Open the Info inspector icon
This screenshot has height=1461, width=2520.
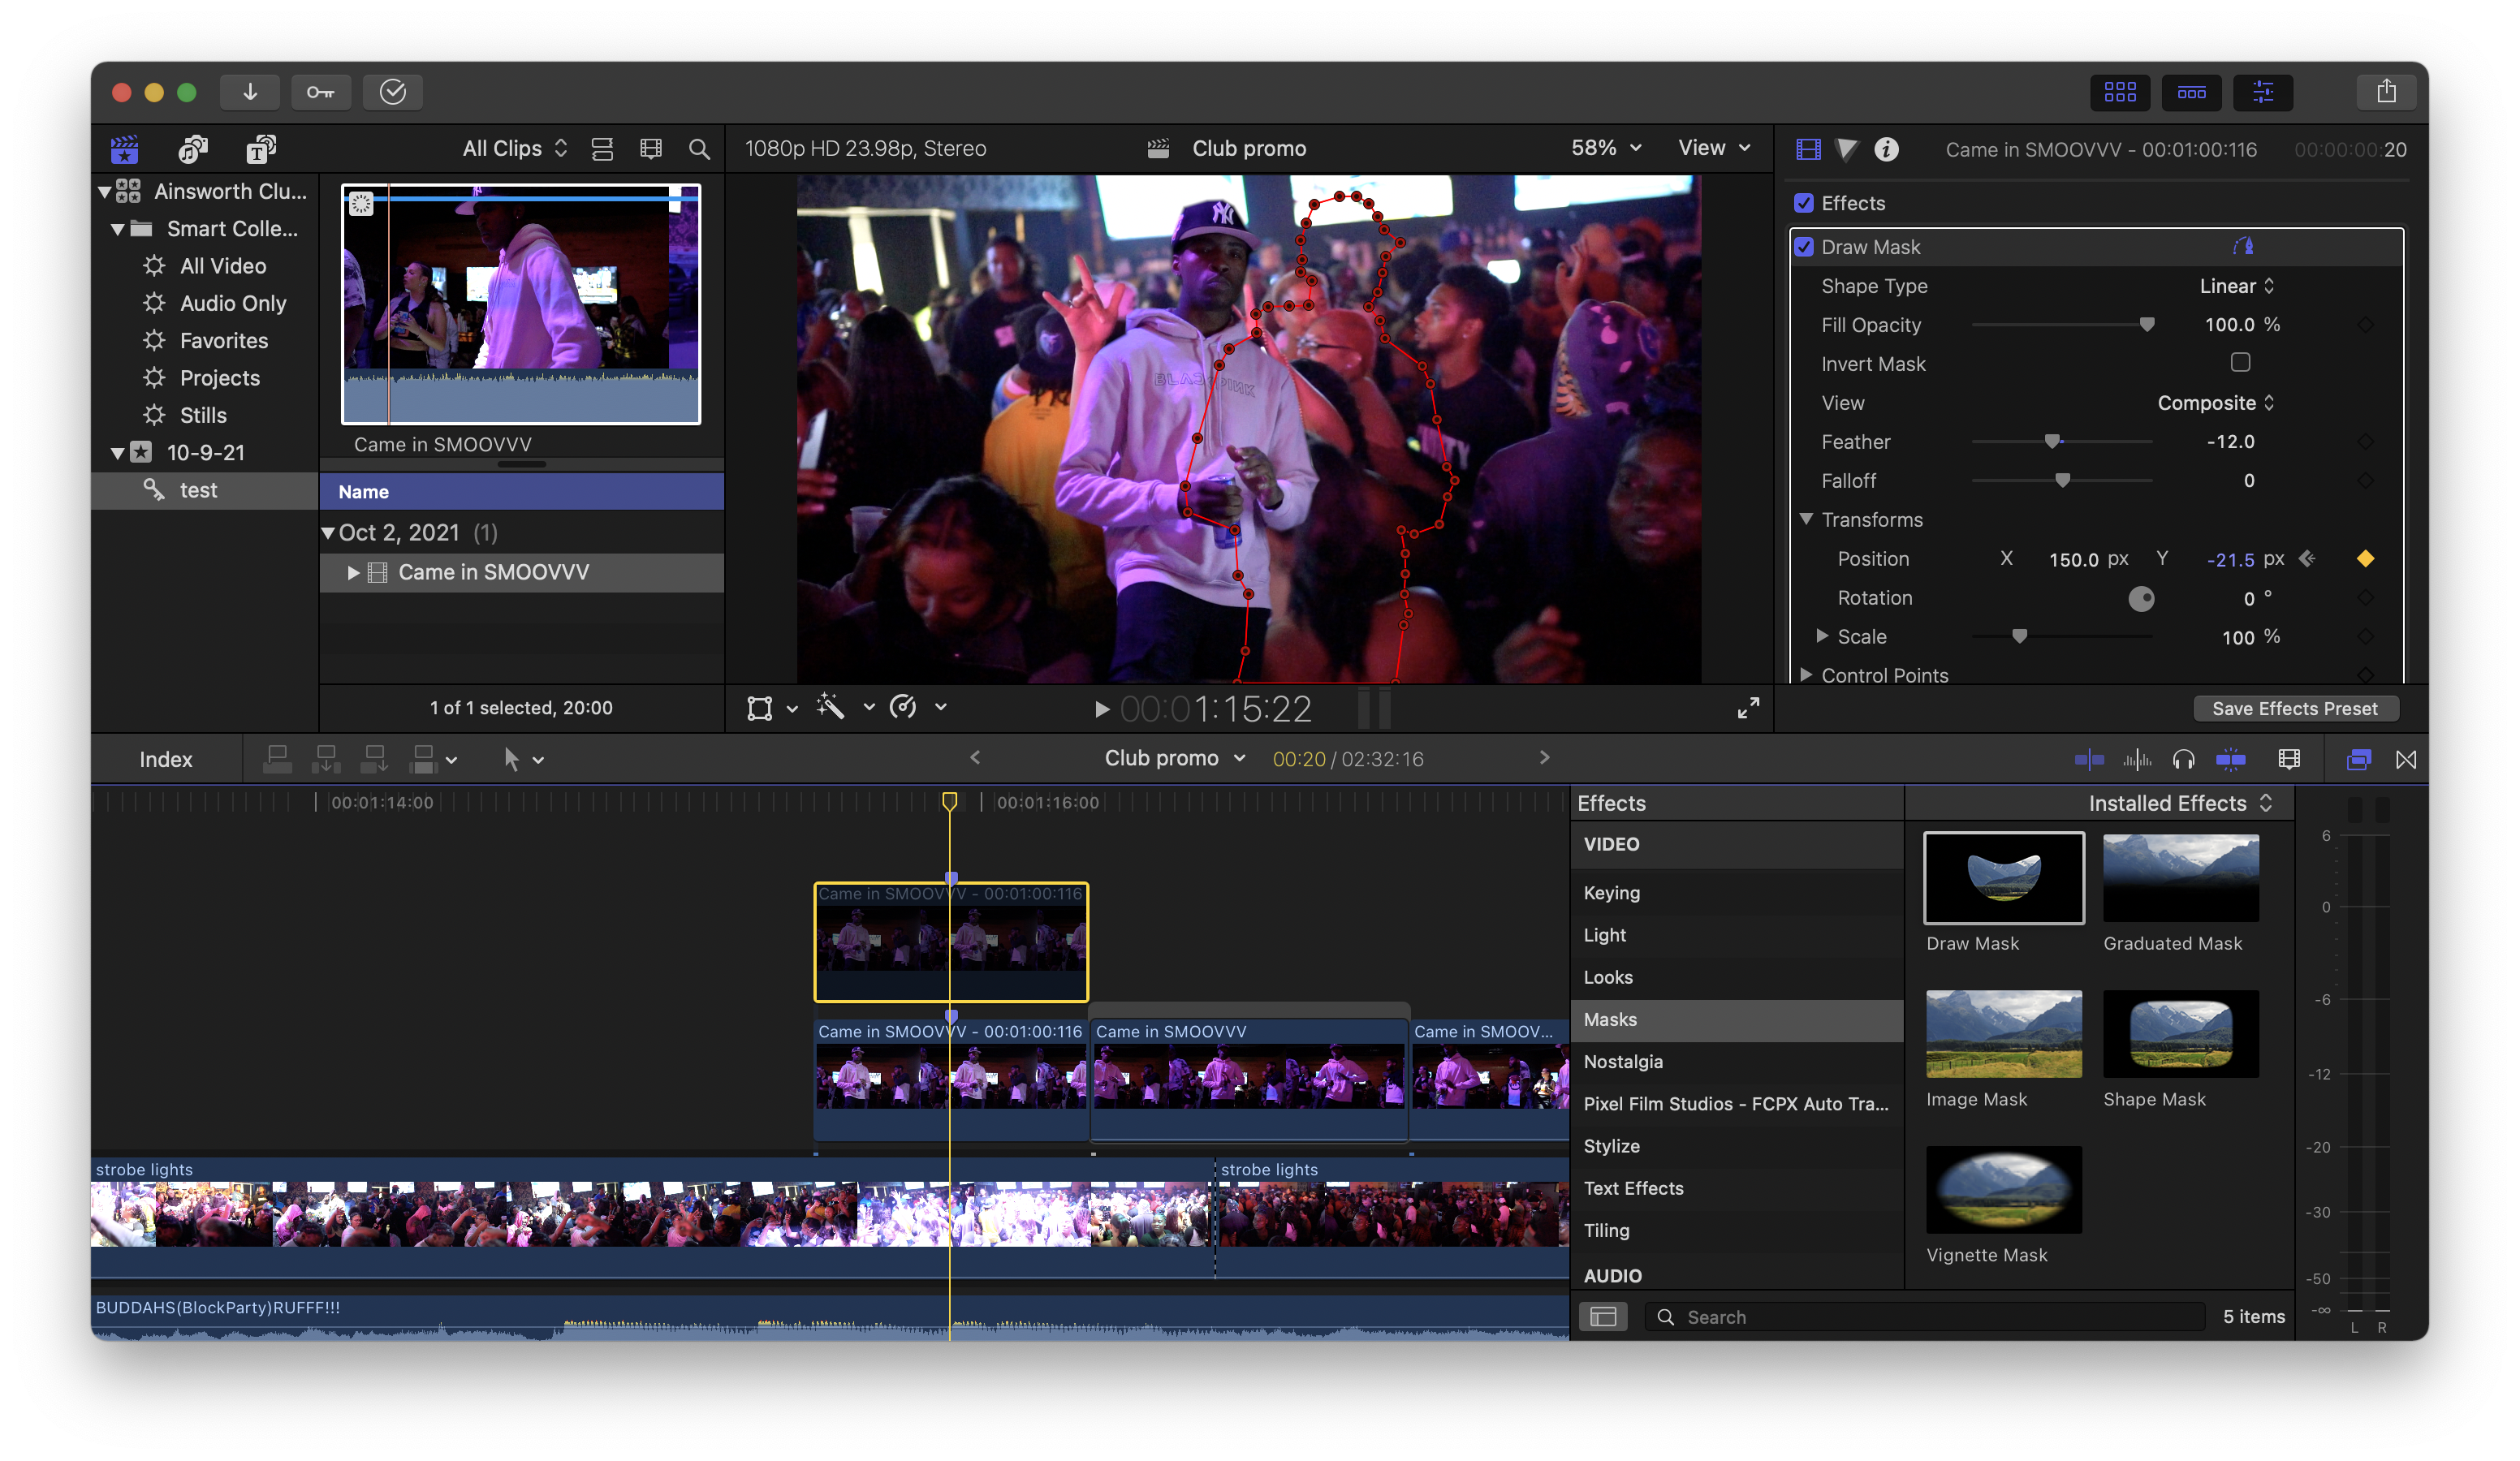point(1886,149)
